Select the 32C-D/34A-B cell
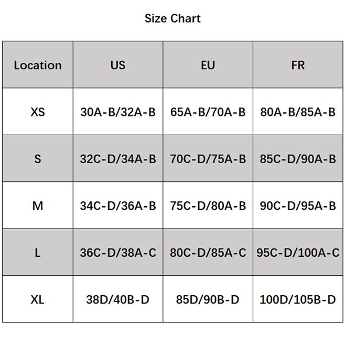345x345 pixels. pyautogui.click(x=118, y=159)
